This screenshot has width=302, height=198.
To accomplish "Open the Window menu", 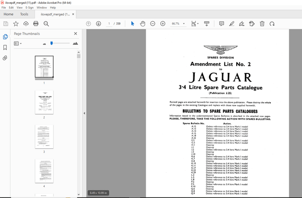I will pyautogui.click(x=41, y=7).
